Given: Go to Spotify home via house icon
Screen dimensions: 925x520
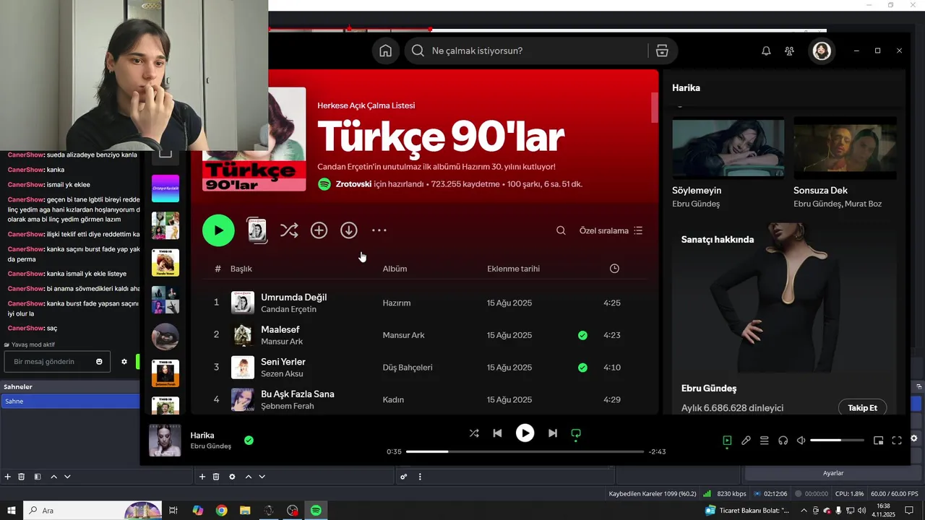Looking at the screenshot, I should (x=385, y=51).
